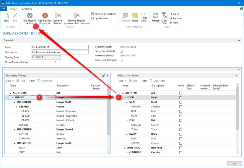Screen dimensions: 244x168
Task: Click the Links icon in ribbon
Action: (x=144, y=16)
